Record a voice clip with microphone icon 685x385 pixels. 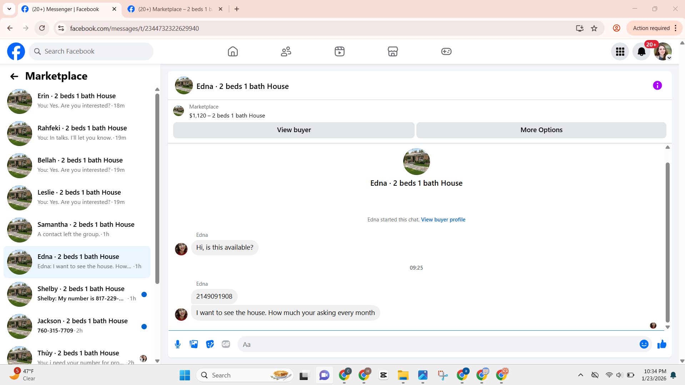177,344
